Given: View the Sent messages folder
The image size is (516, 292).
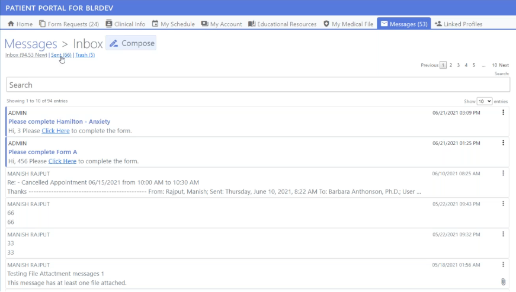Looking at the screenshot, I should point(60,55).
